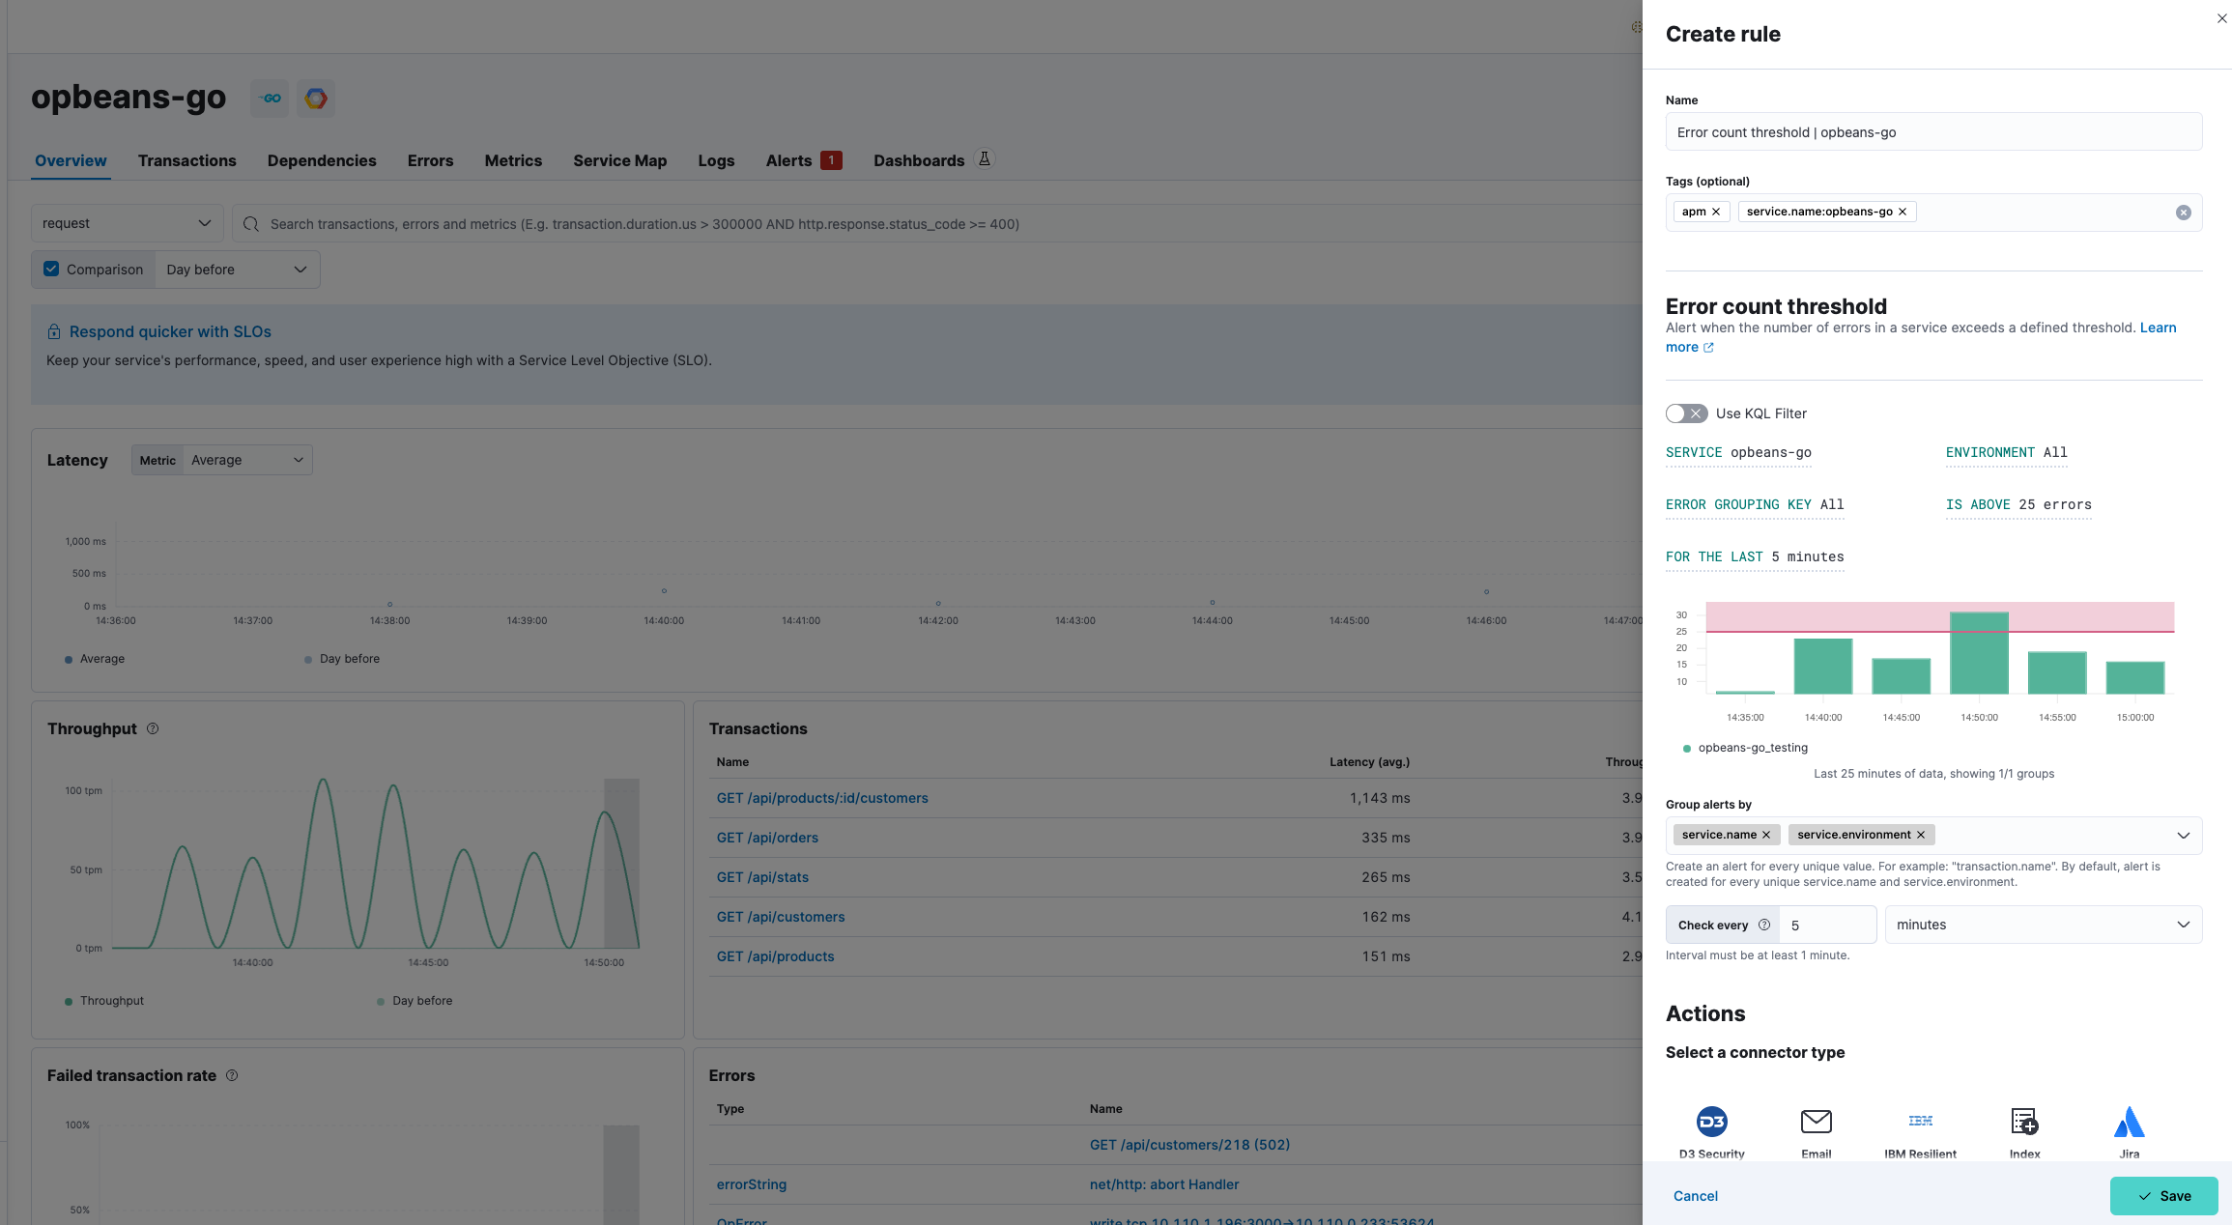Select the Jira connector icon
The height and width of the screenshot is (1225, 2232).
2129,1122
